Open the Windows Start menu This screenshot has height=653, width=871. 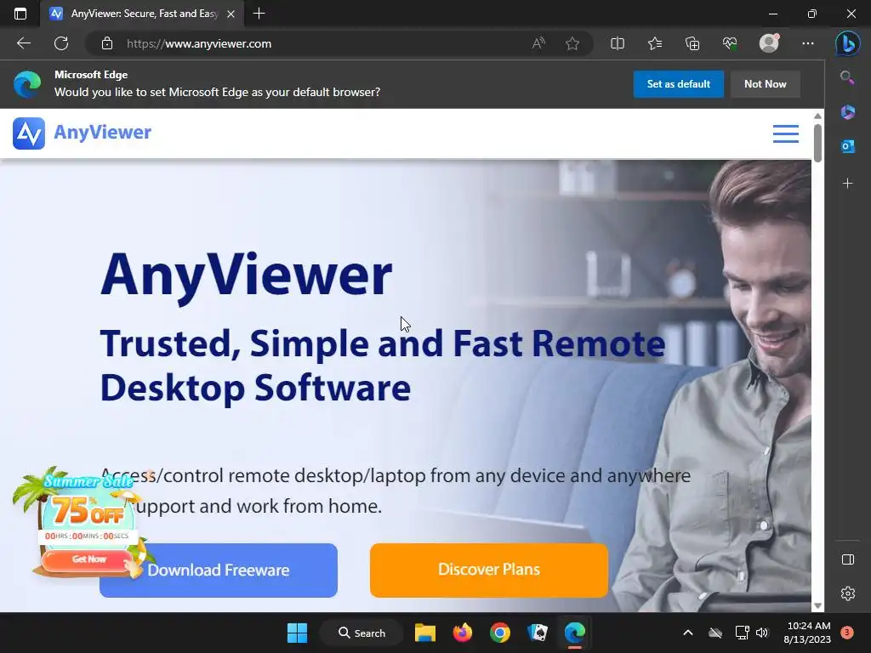pos(297,633)
